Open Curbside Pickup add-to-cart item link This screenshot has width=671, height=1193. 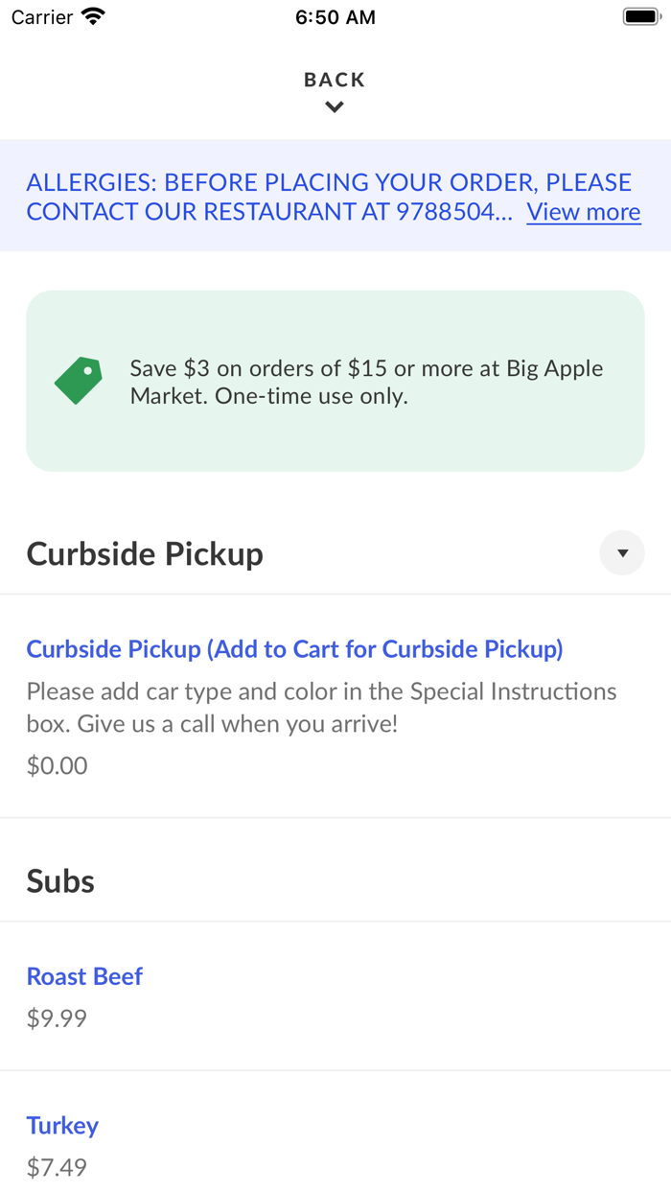(x=294, y=649)
